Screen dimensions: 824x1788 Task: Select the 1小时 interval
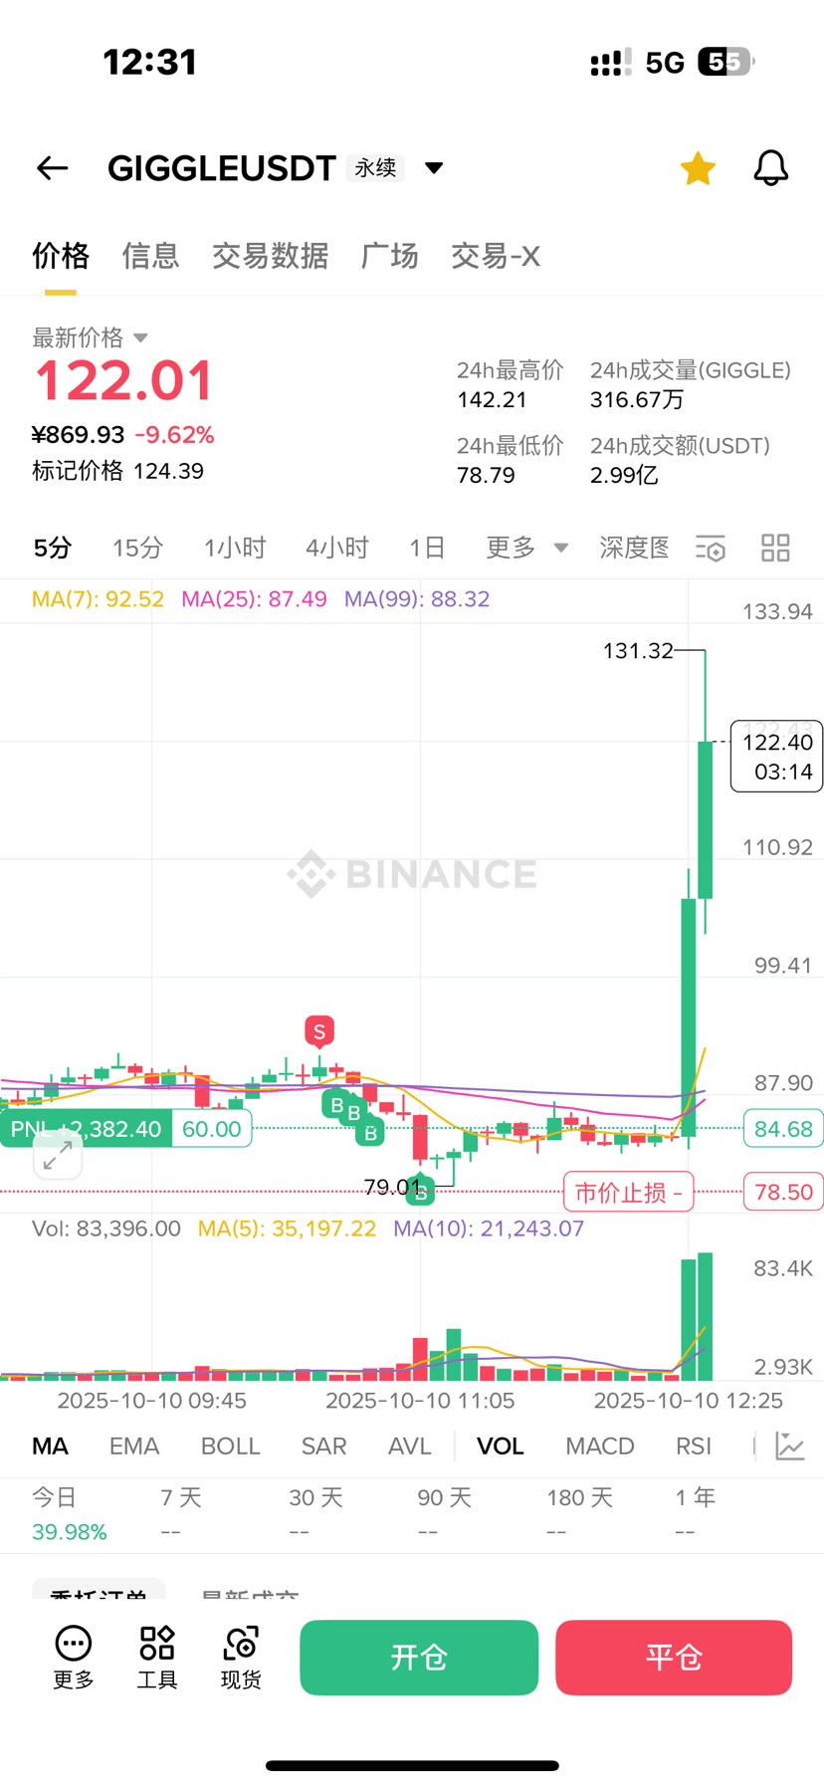coord(235,548)
